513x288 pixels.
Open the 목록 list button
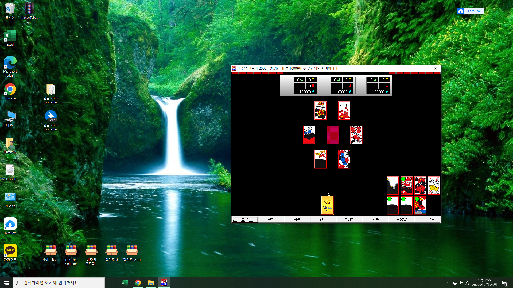(x=297, y=219)
